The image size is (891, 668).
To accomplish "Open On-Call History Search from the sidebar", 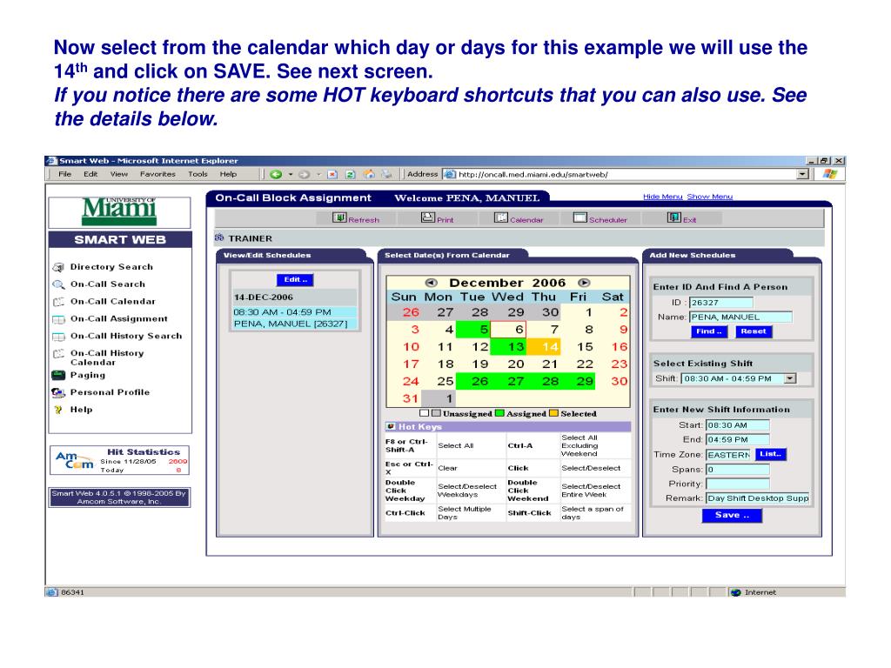I will [126, 337].
